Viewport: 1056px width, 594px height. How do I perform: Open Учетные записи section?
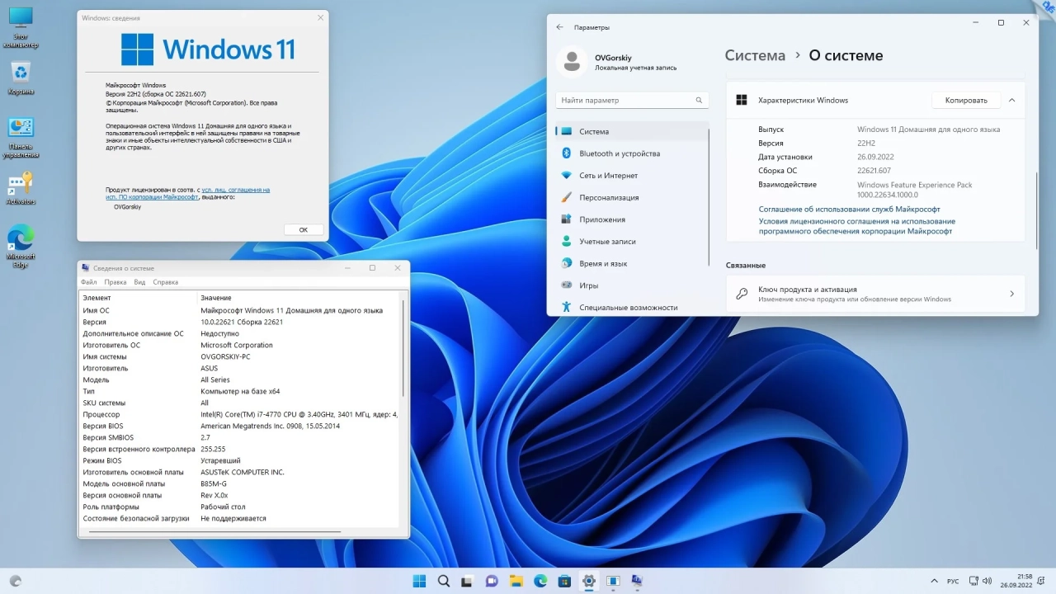pyautogui.click(x=632, y=242)
